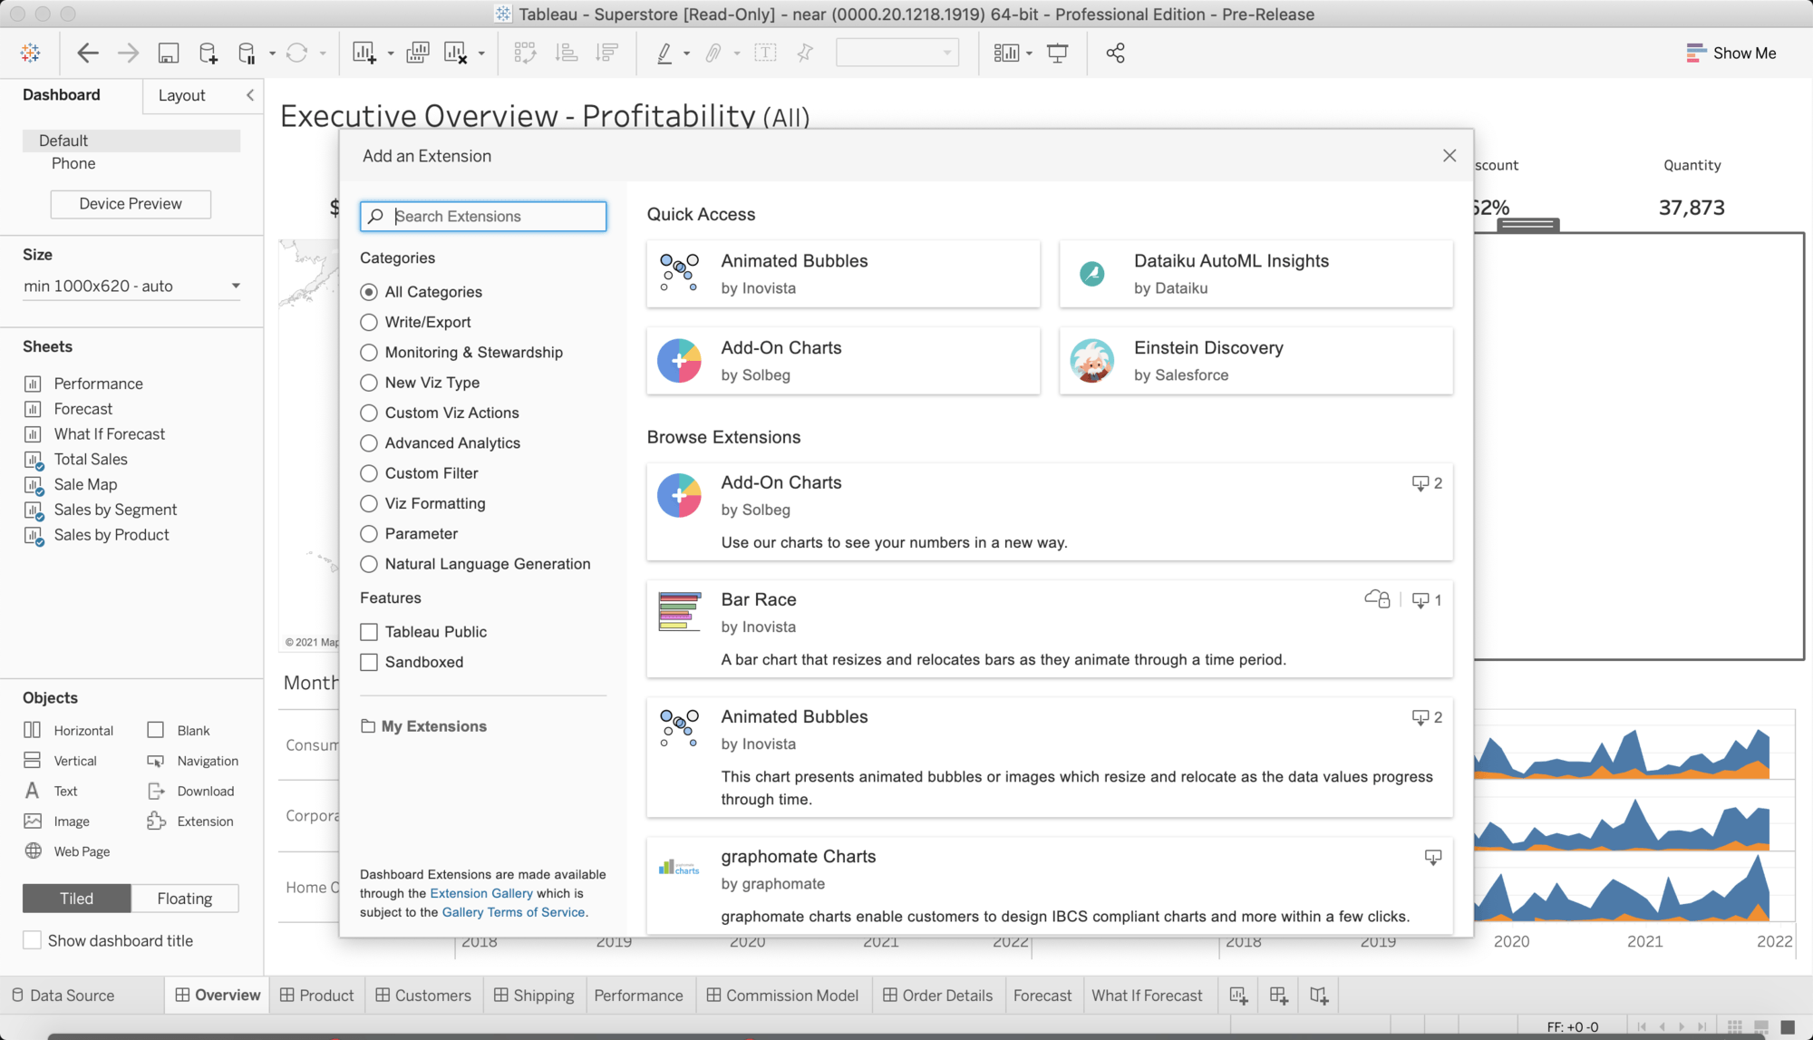Click Show Me in toolbar
This screenshot has height=1040, width=1813.
click(x=1731, y=53)
